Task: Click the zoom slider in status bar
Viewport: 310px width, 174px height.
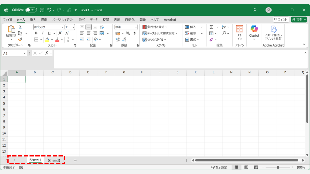Action: [278, 167]
